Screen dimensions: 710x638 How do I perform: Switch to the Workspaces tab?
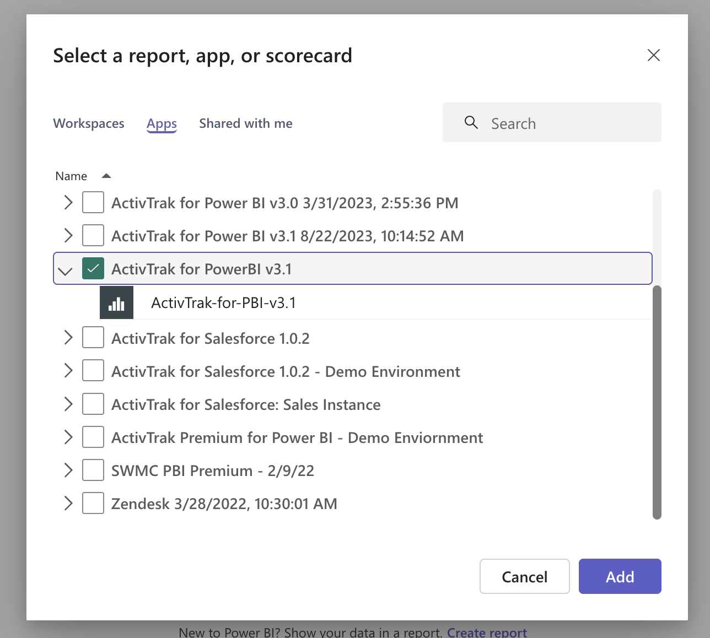[89, 123]
